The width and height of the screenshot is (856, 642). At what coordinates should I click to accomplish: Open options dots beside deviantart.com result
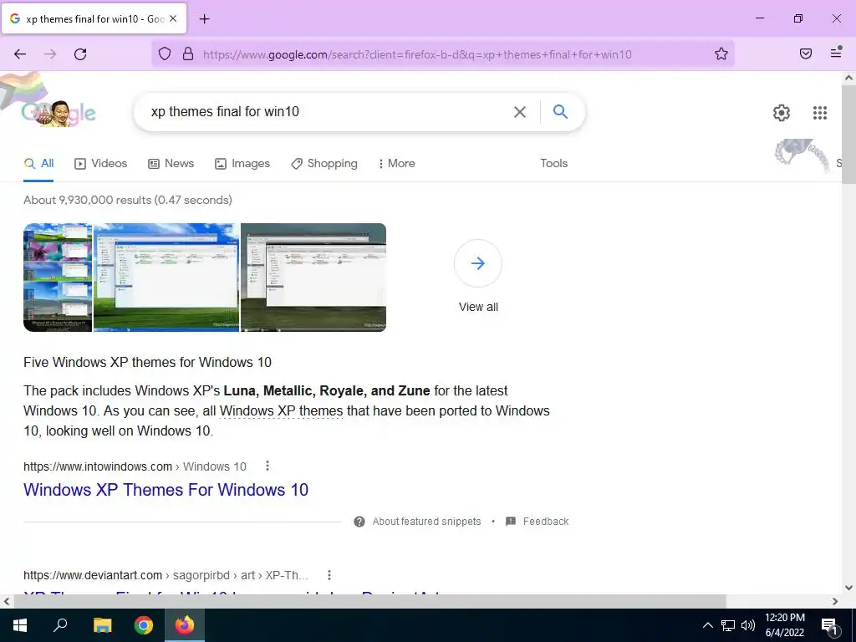coord(329,575)
